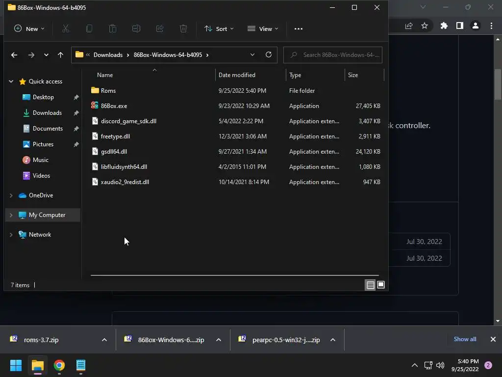Open the Sort dropdown menu
Image resolution: width=502 pixels, height=377 pixels.
(219, 28)
